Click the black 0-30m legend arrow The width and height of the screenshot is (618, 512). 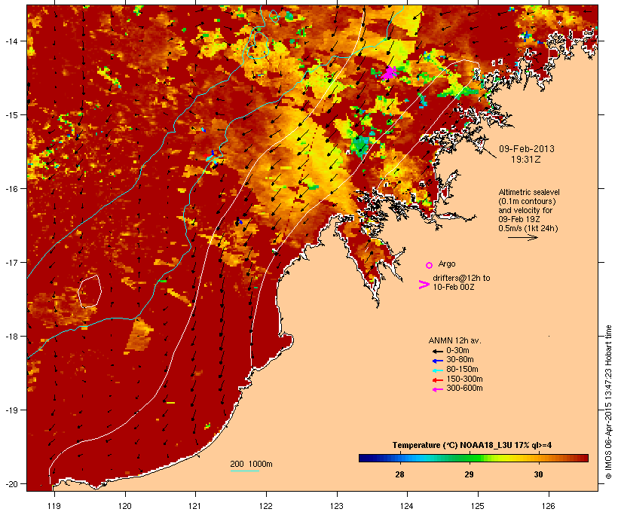(x=437, y=352)
